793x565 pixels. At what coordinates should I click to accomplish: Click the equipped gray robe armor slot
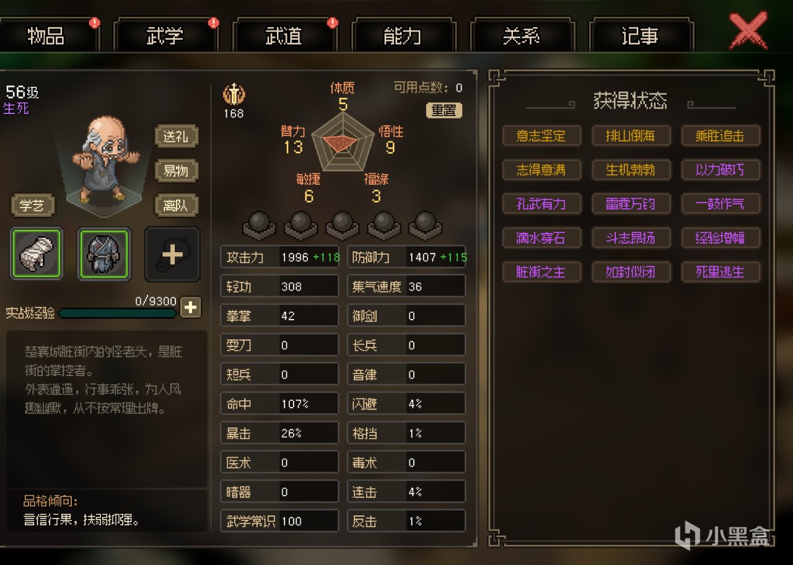click(104, 253)
